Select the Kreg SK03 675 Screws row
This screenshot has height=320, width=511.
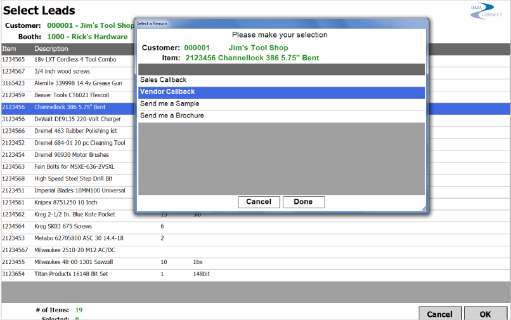pos(256,227)
